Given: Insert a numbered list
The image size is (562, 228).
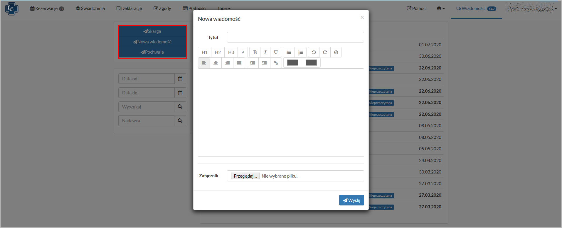Looking at the screenshot, I should [301, 52].
